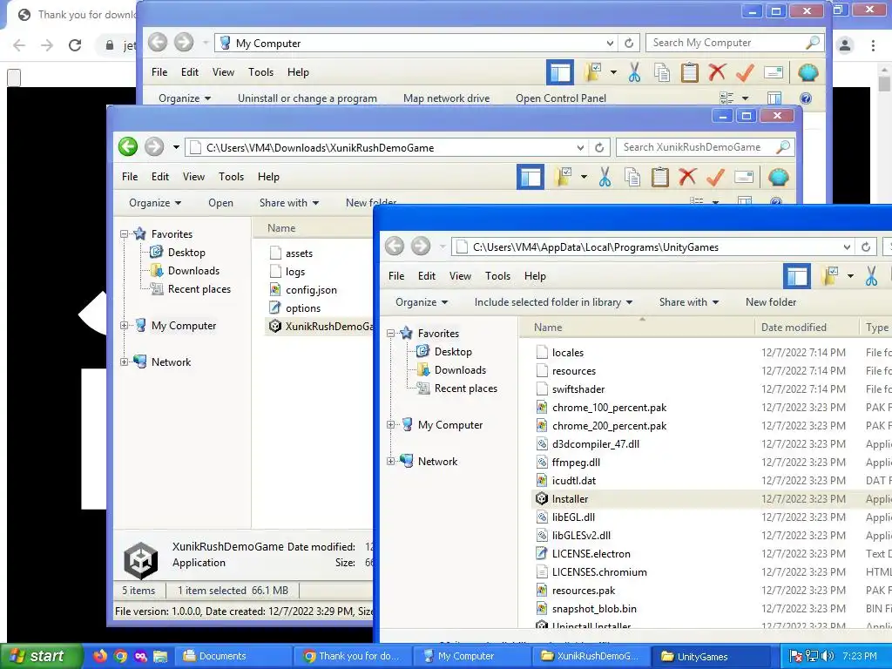Click orange checkmark icon in My Computer toolbar

(x=745, y=72)
